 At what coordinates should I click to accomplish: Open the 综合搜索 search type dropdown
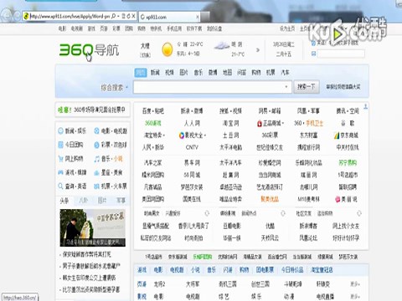click(114, 88)
